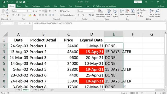The image size is (167, 94).
Task: Click the Select All corner triangle
Action: (x=5, y=34)
